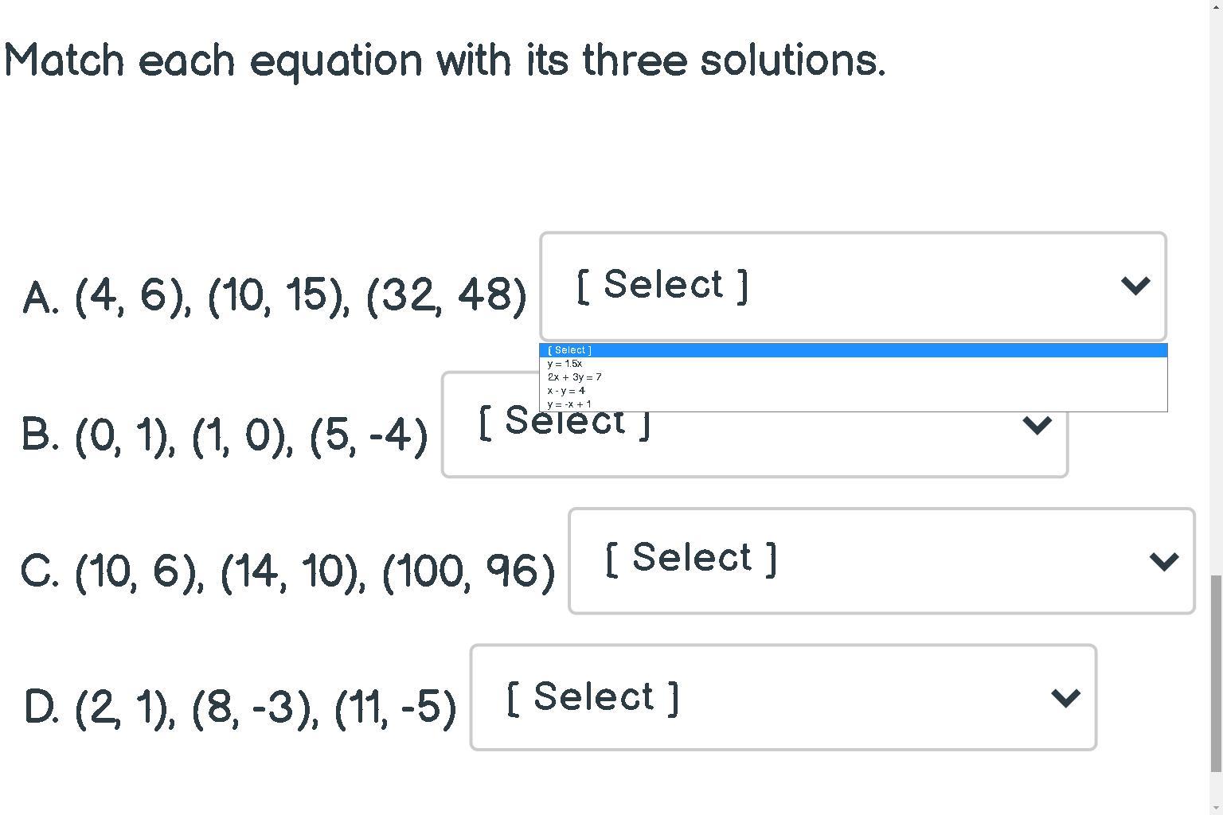1223x815 pixels.
Task: Click the chevron arrow in row D's dropdown
Action: [1065, 698]
